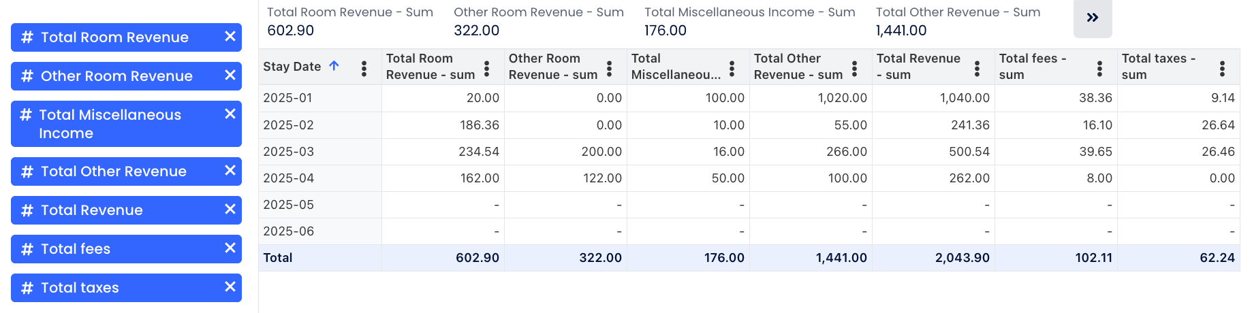
Task: Remove the Total taxes field chip
Action: (230, 287)
